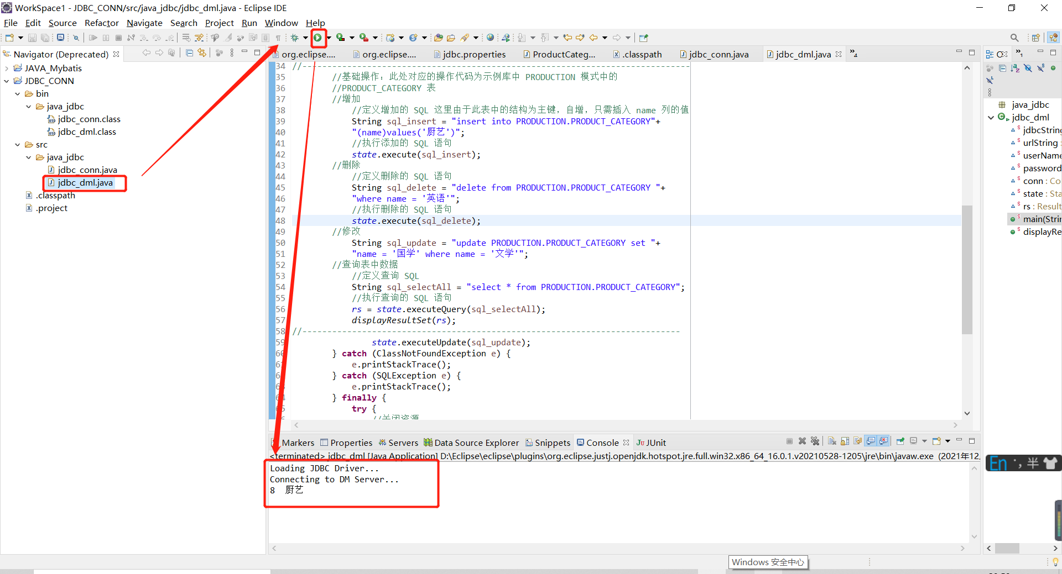Open the Refactor menu
This screenshot has height=574, width=1062.
coord(102,23)
